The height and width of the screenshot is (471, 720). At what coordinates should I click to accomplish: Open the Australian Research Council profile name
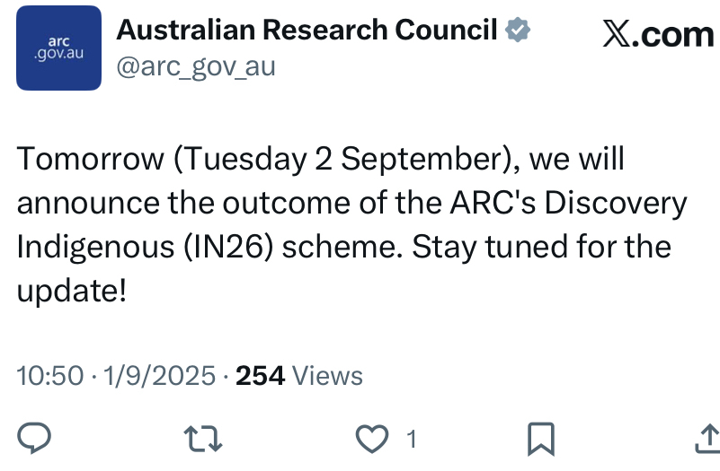coord(307,31)
